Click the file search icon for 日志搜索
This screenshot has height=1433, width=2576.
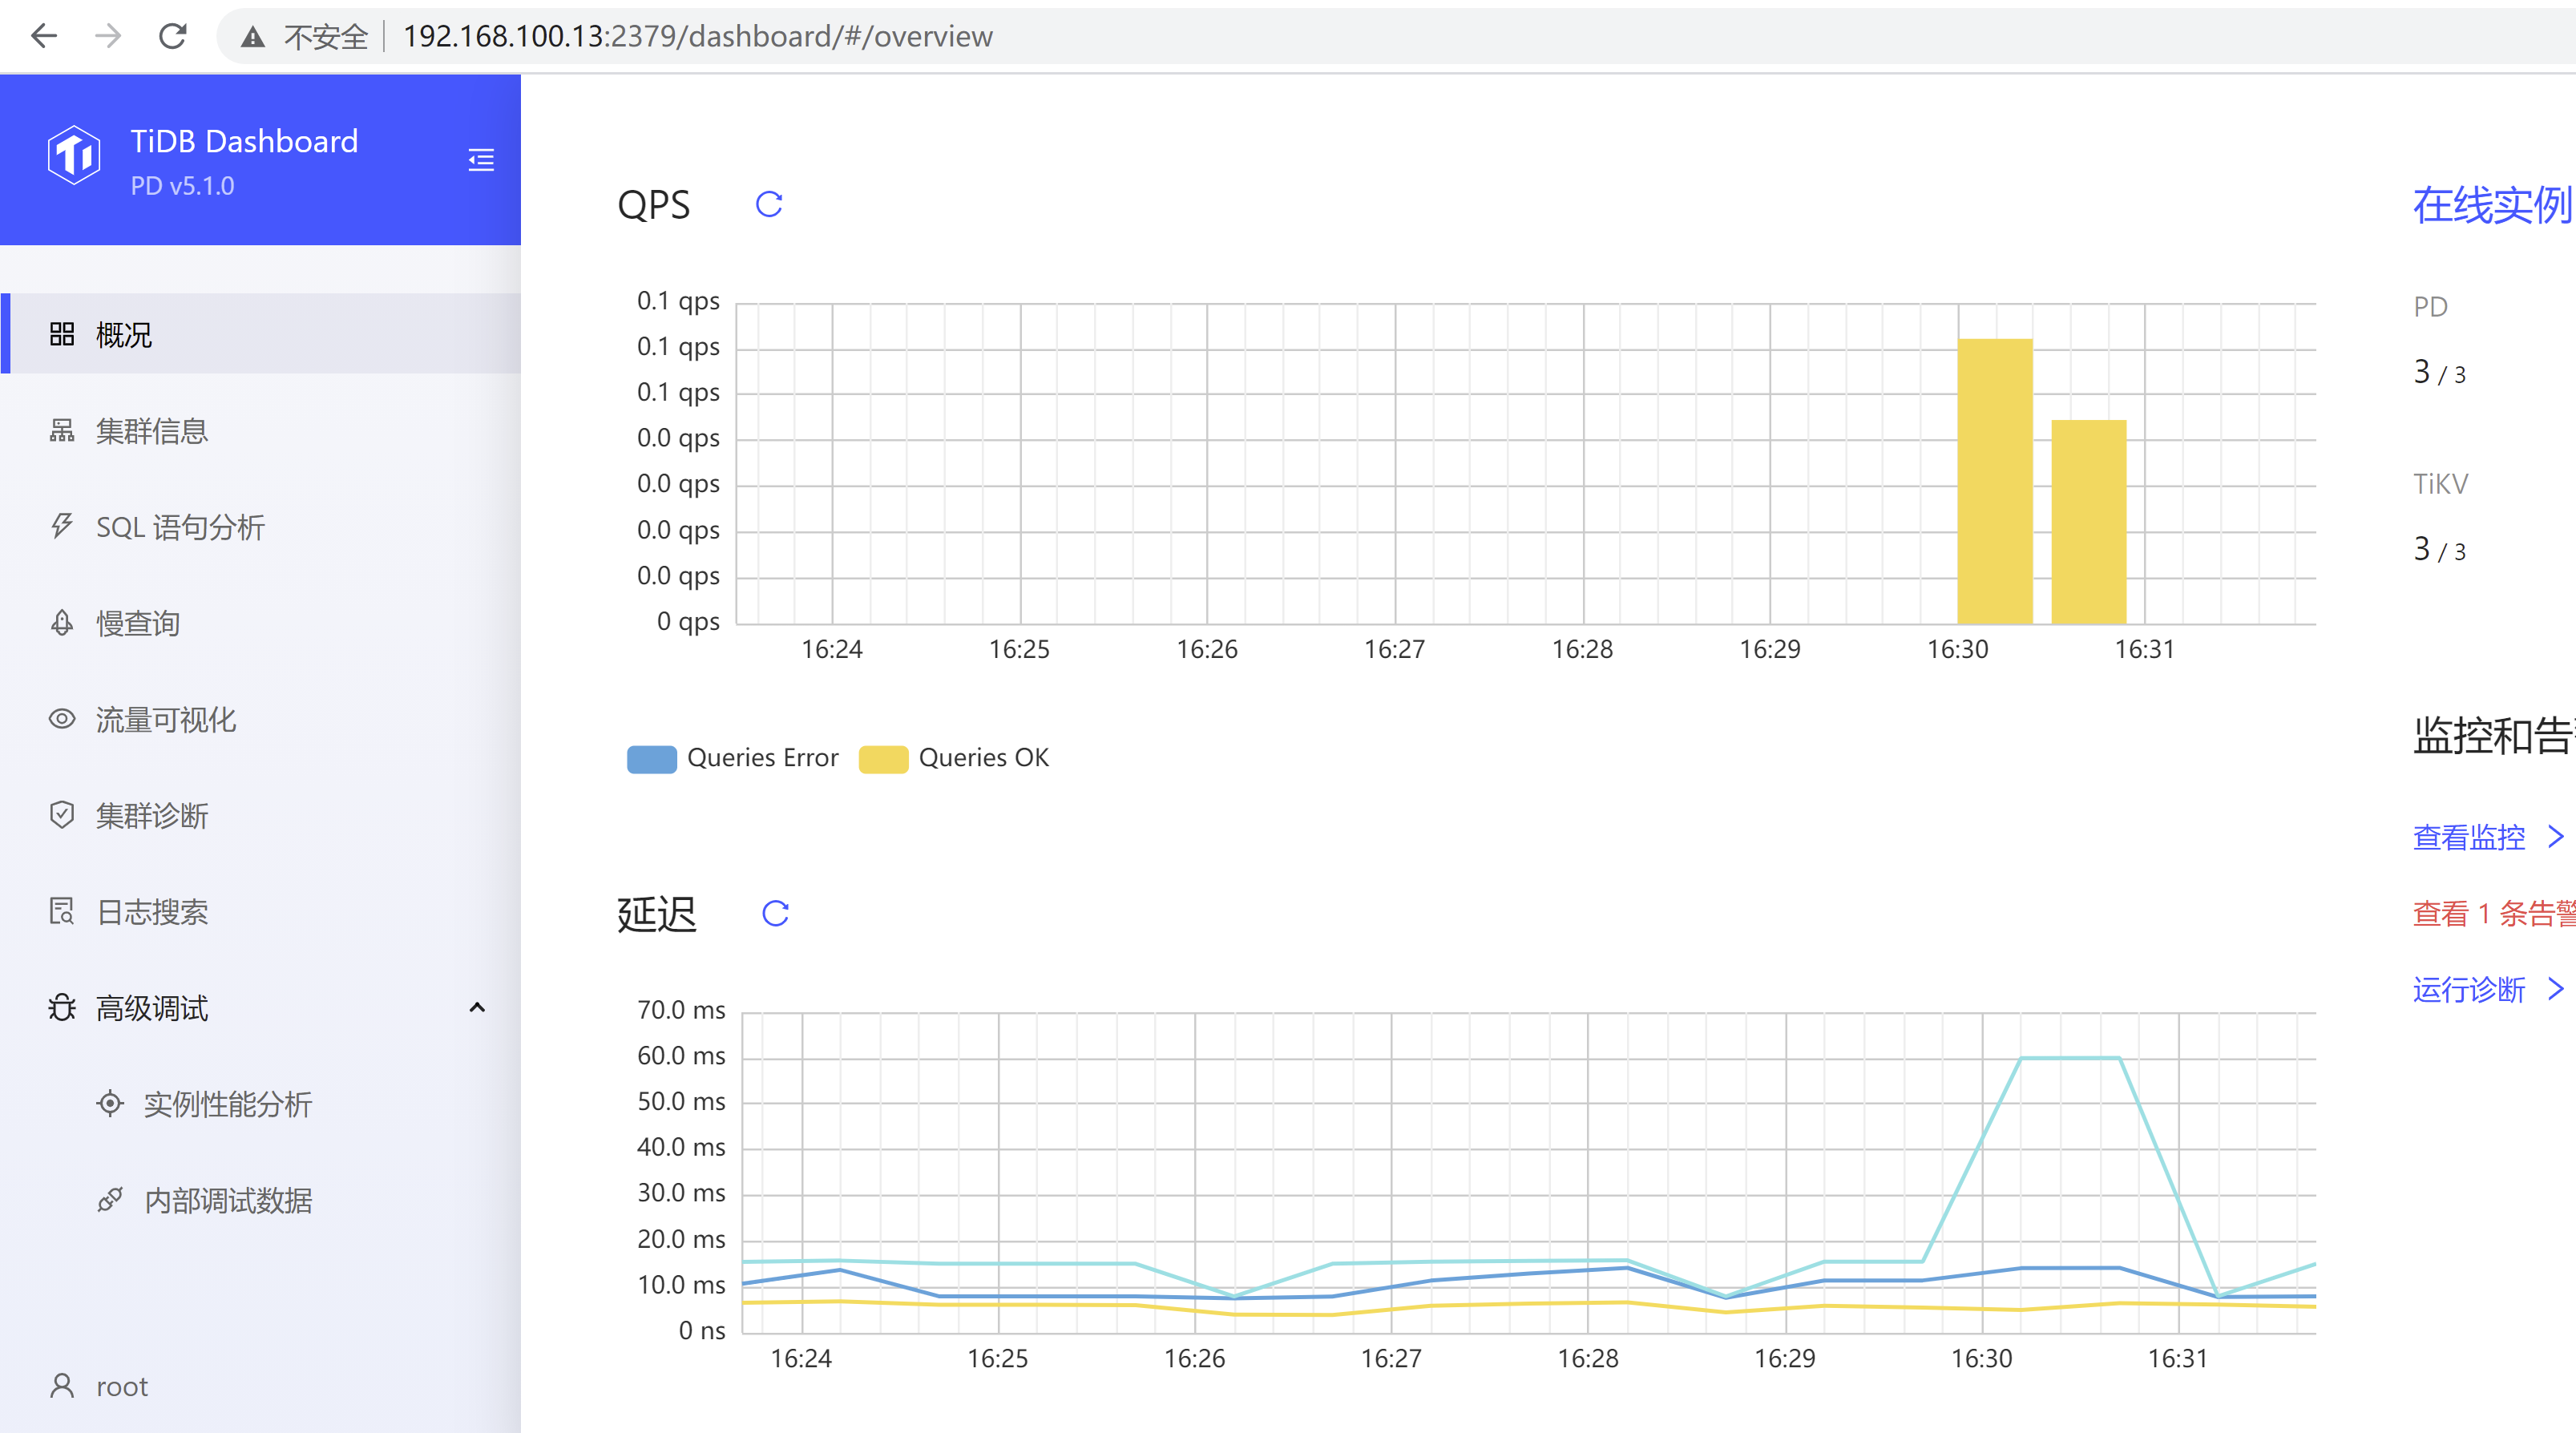pyautogui.click(x=62, y=910)
